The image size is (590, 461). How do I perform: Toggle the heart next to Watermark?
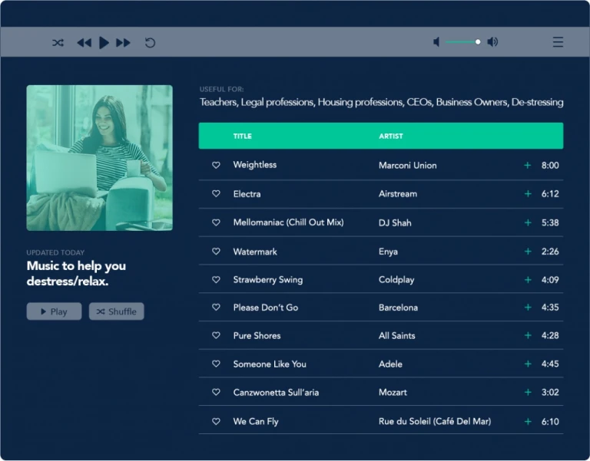point(216,251)
